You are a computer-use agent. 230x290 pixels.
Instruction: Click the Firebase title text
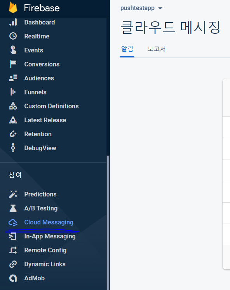pyautogui.click(x=42, y=8)
